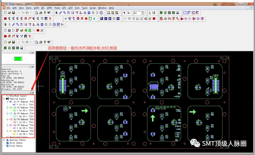Collapse the P1 Unknown layer node
255x155 pixels.
click(x=7, y=102)
